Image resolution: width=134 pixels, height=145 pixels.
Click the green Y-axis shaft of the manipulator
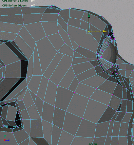point(89,24)
